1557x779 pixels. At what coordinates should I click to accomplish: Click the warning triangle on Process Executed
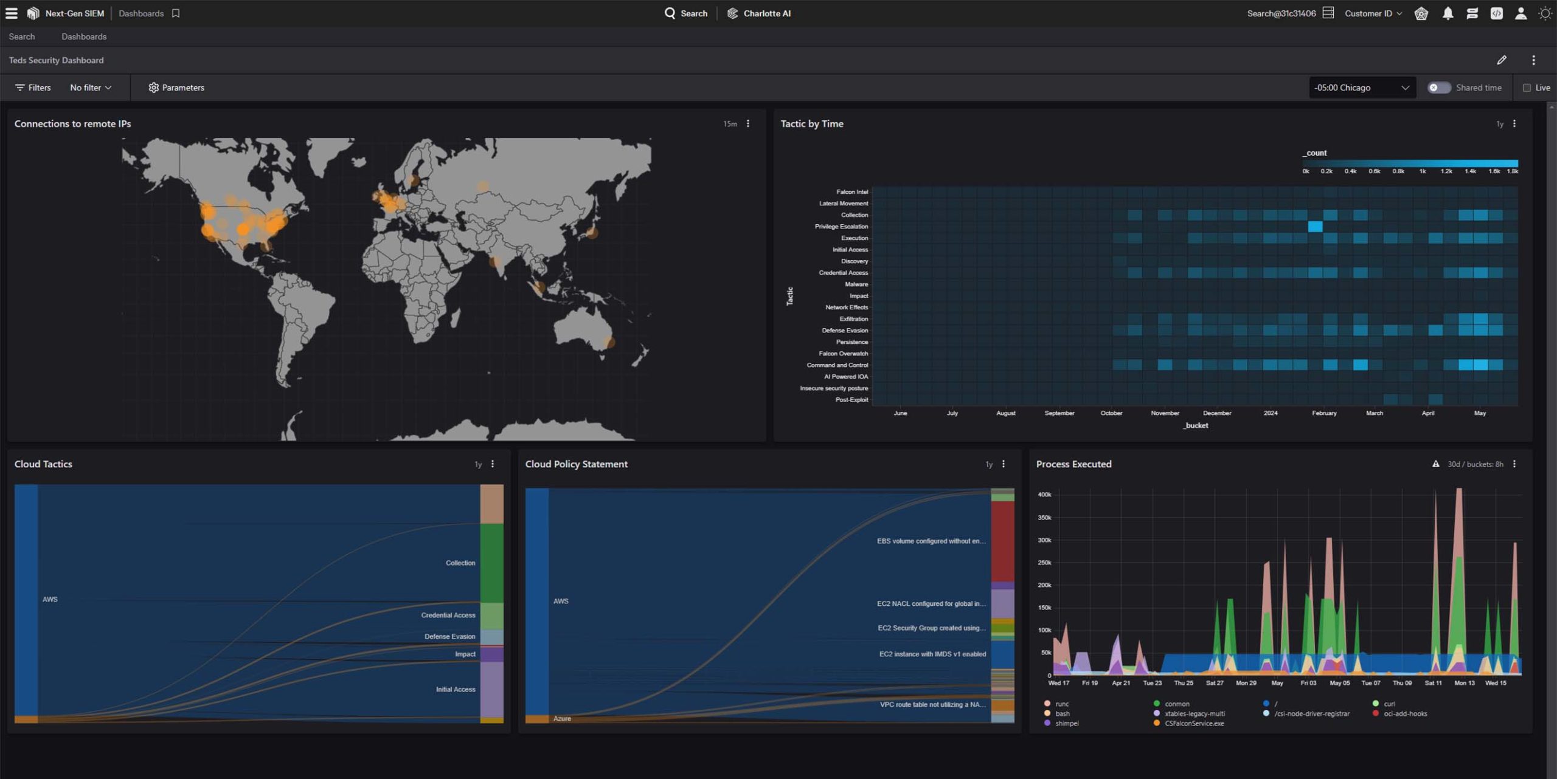point(1436,464)
